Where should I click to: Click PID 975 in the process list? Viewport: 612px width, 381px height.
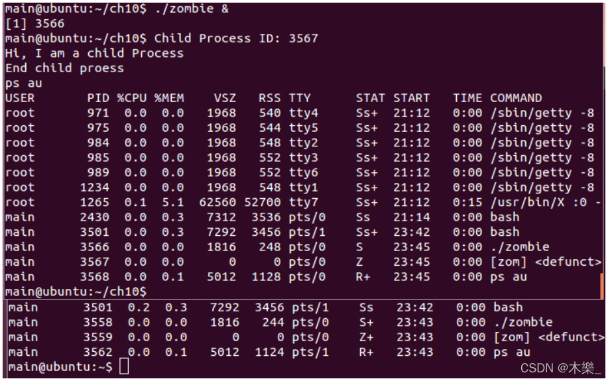[x=98, y=128]
